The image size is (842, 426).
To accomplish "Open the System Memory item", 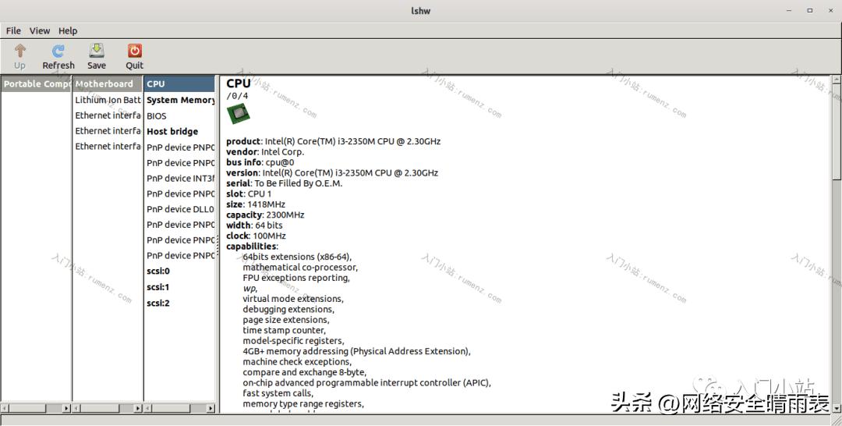I will click(180, 100).
